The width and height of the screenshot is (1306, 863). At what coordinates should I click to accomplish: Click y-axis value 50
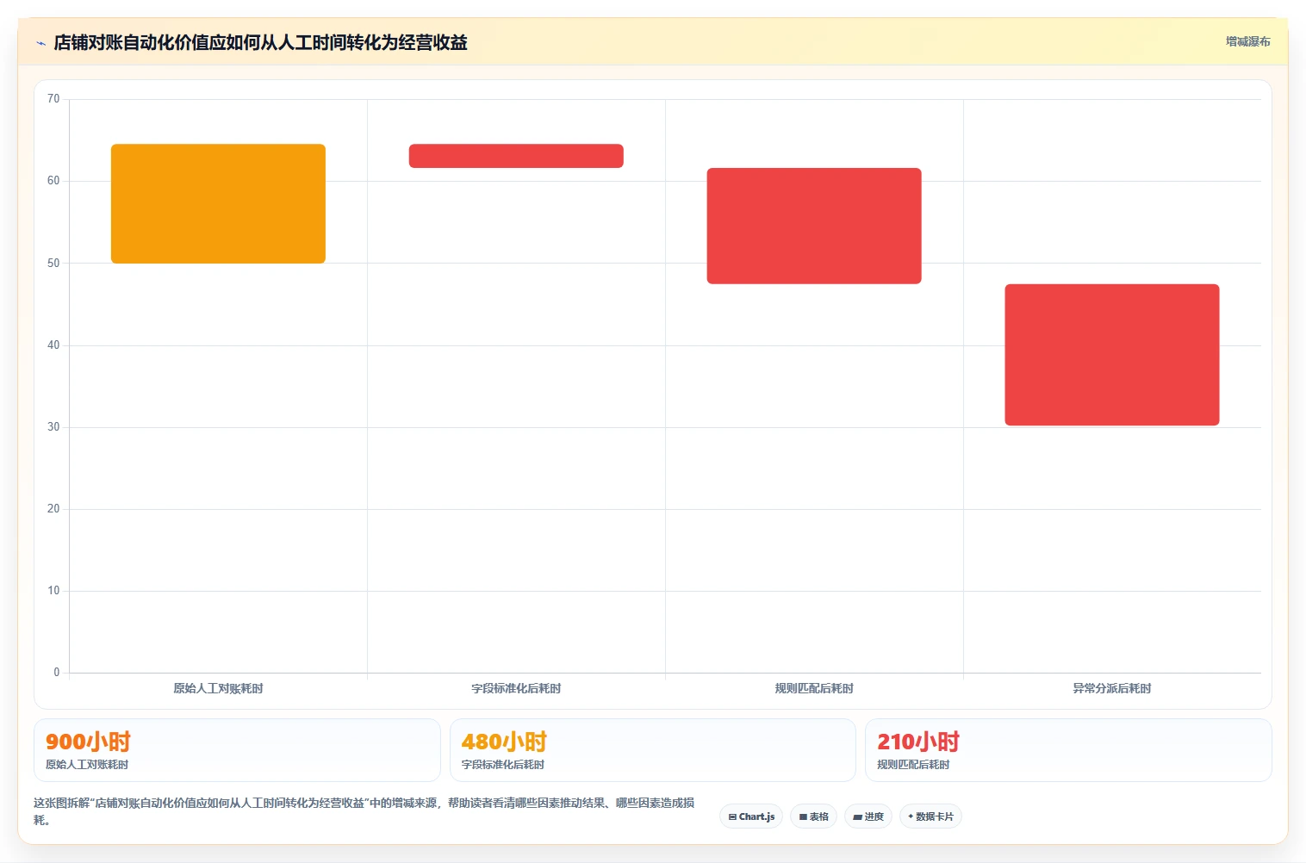point(53,263)
